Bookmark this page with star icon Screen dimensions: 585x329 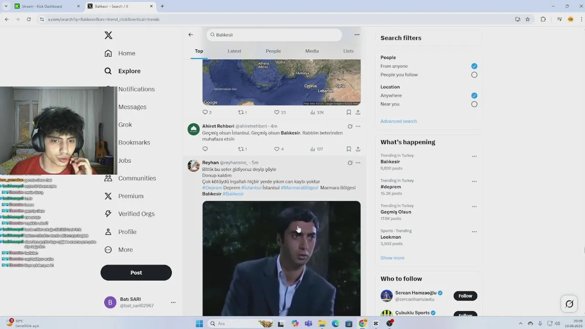click(528, 19)
